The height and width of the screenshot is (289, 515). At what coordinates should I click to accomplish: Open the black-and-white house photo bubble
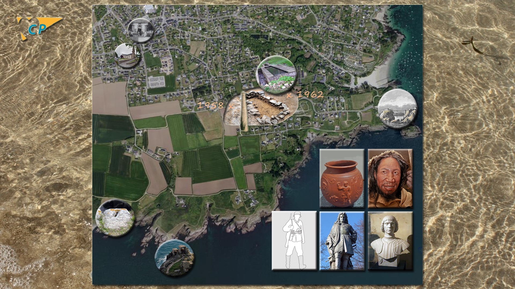[140, 31]
